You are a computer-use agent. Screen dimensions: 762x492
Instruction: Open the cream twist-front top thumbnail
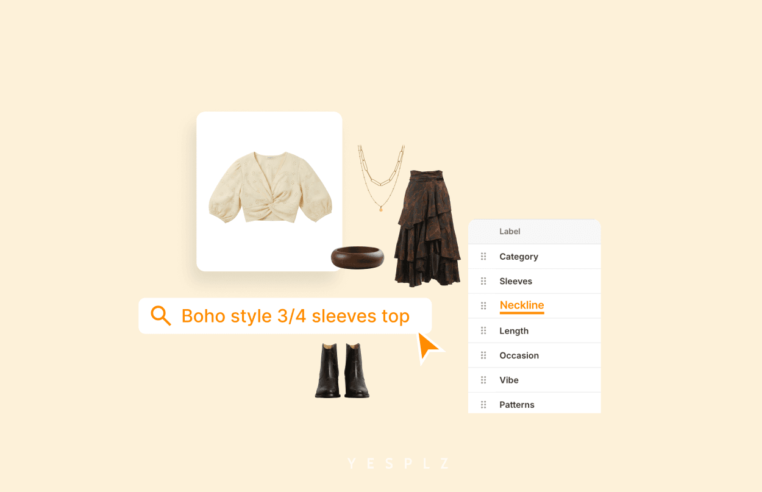click(x=269, y=191)
